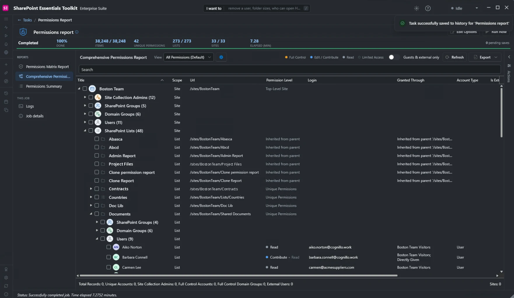
Task: Open the hamburger menu in left rail
Action: [x=6, y=19]
